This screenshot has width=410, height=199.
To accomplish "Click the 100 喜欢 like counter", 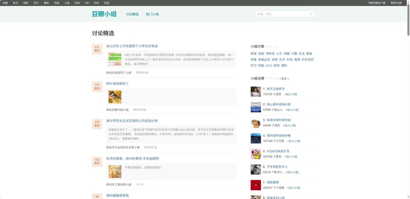I will [97, 162].
